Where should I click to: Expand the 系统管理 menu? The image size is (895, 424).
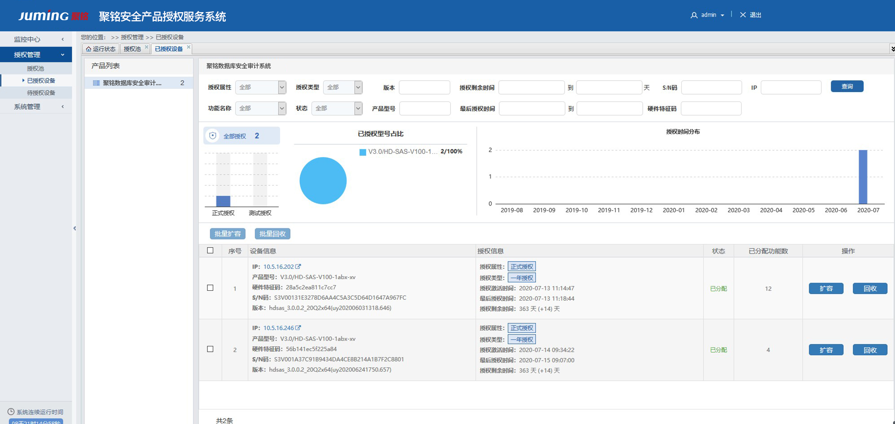(x=36, y=106)
